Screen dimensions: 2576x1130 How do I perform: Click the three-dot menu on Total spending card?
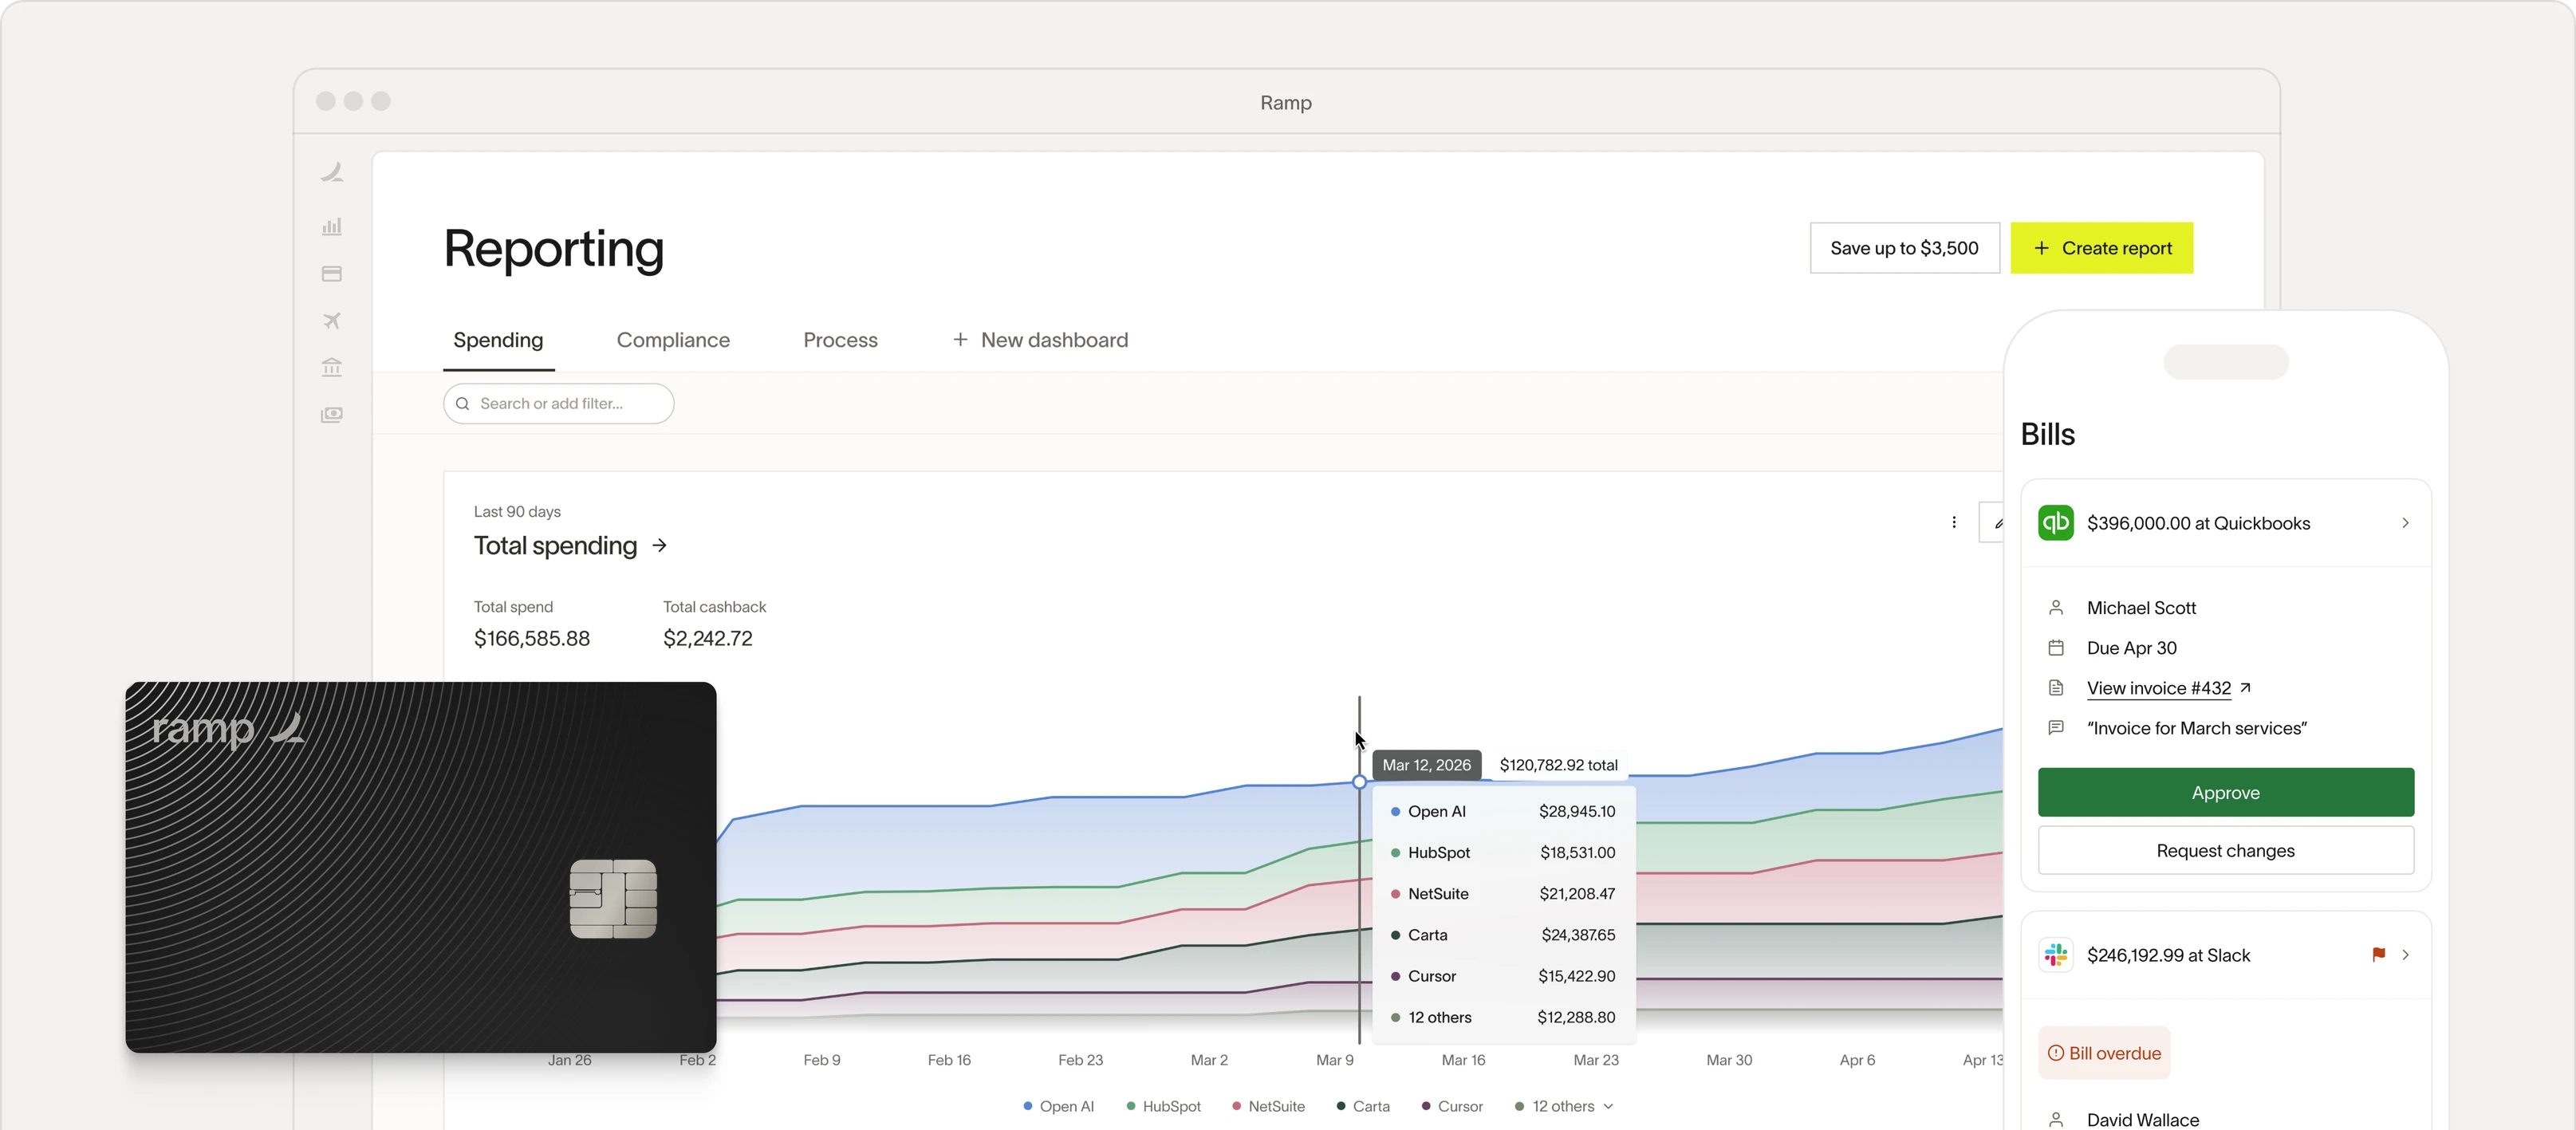pyautogui.click(x=1954, y=522)
